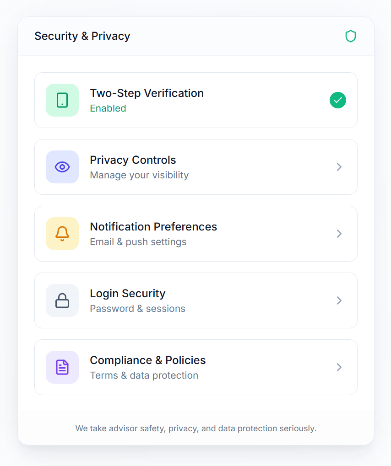The height and width of the screenshot is (466, 391).
Task: Click the padlock icon for Login Security
Action: [62, 300]
